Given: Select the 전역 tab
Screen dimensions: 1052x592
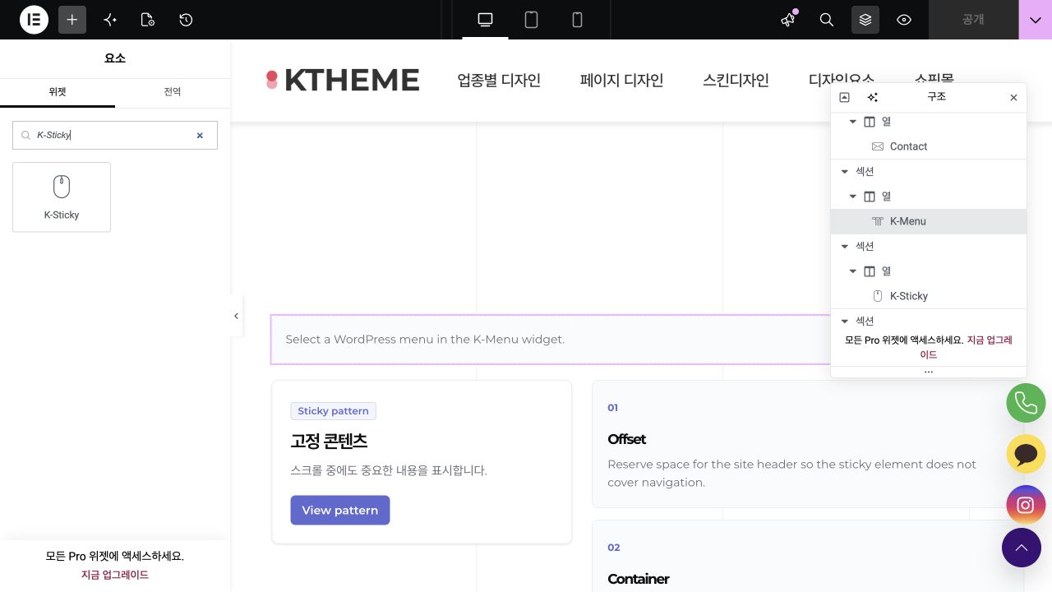Looking at the screenshot, I should pos(173,92).
